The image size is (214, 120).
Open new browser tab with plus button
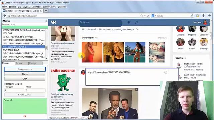(x=46, y=11)
